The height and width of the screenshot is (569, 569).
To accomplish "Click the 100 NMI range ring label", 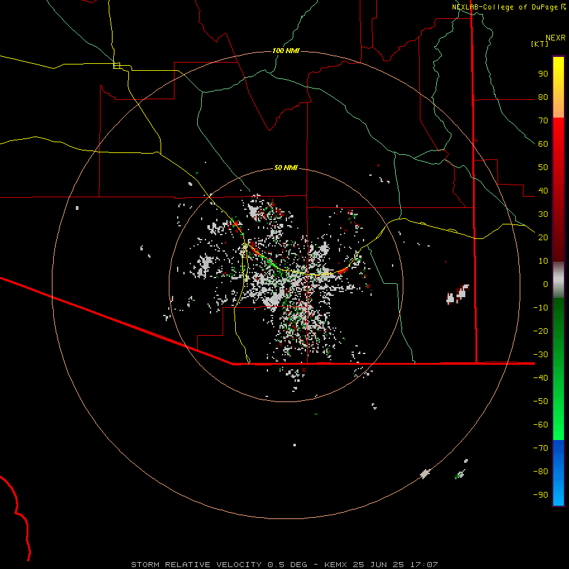I will coord(286,51).
